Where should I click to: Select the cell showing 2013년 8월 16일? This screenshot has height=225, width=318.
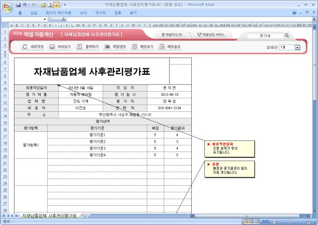(x=80, y=88)
